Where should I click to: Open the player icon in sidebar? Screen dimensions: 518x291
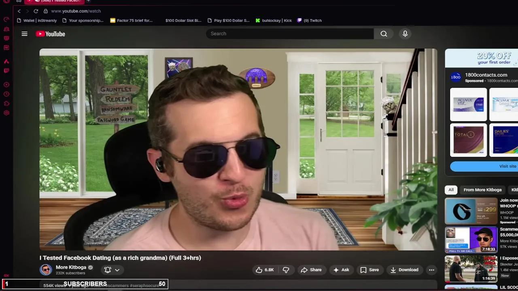point(6,85)
